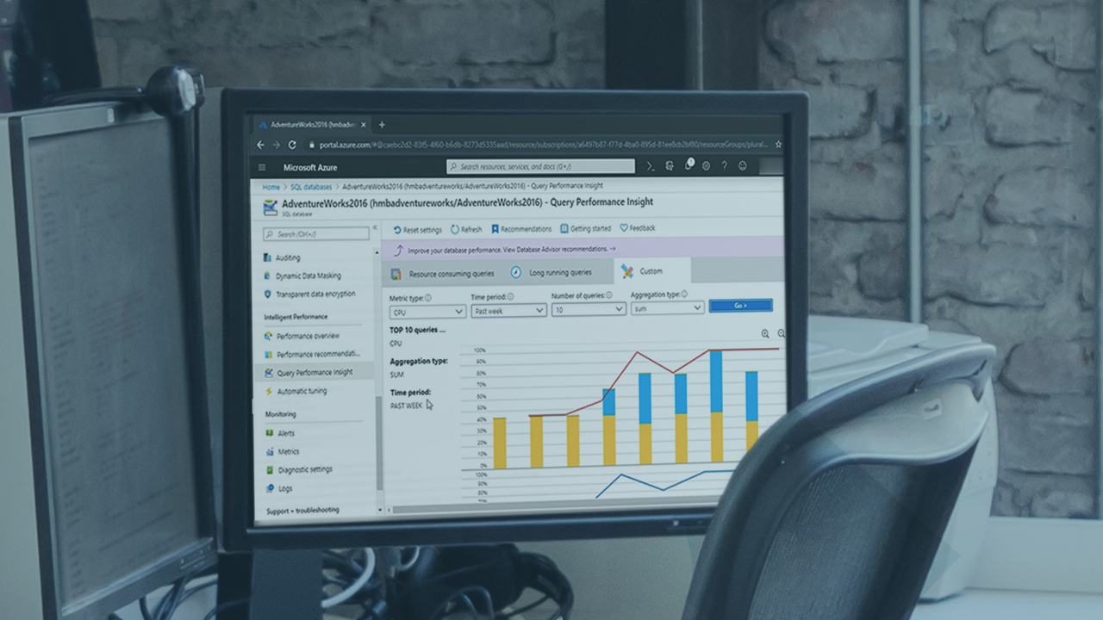Click the info icon next to Number of queries

tap(609, 295)
